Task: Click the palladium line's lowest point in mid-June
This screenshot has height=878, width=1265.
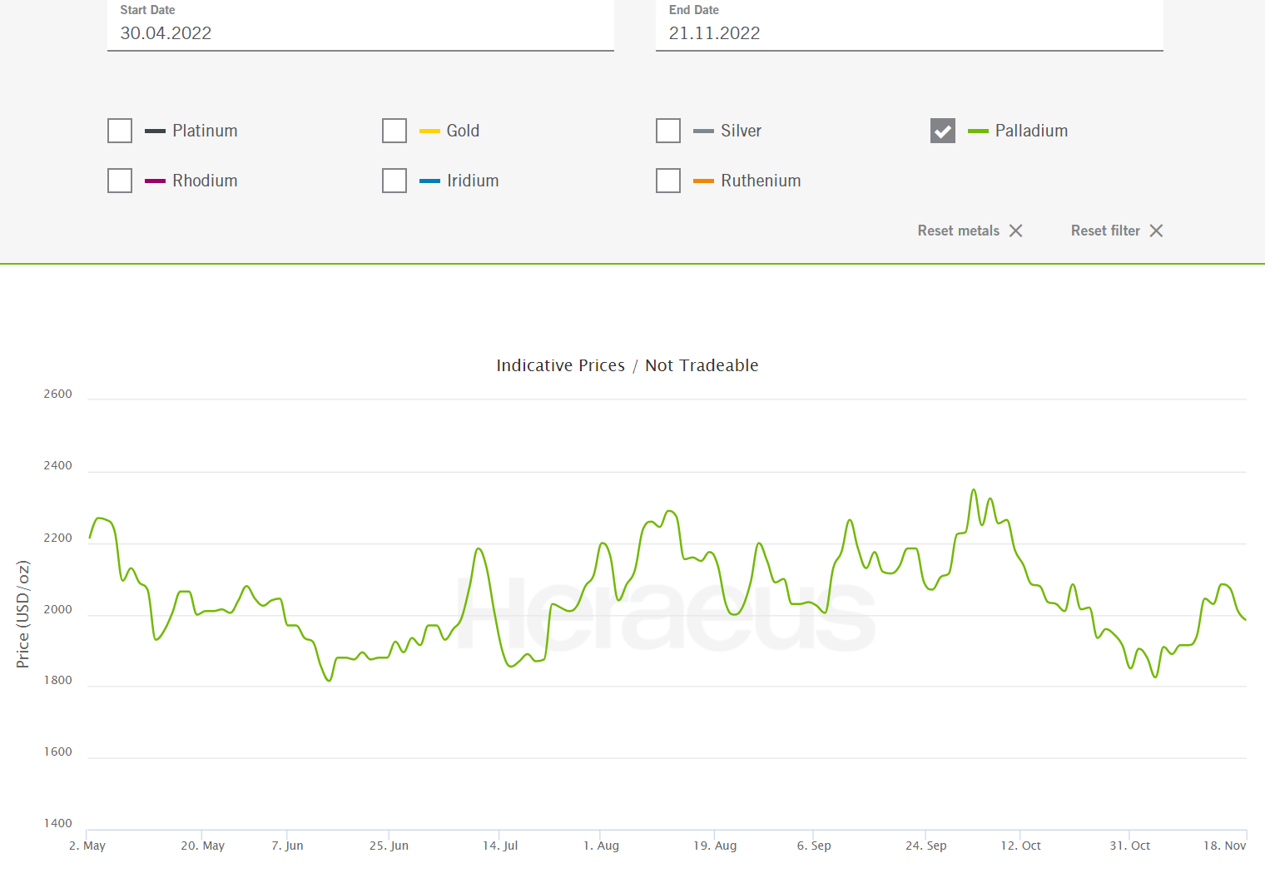Action: [x=330, y=681]
